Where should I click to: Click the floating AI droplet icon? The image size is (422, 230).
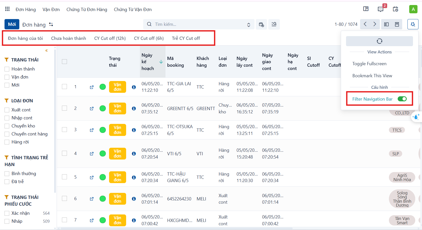pyautogui.click(x=416, y=117)
